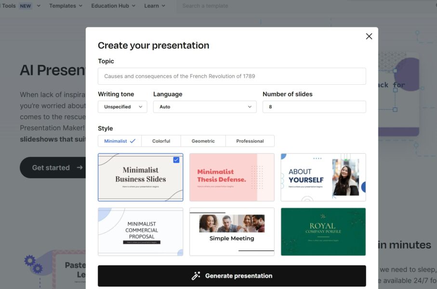Open the Language dropdown
This screenshot has width=437, height=289.
click(205, 107)
